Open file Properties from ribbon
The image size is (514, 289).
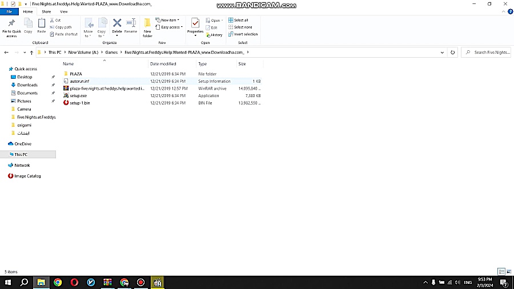tap(195, 27)
